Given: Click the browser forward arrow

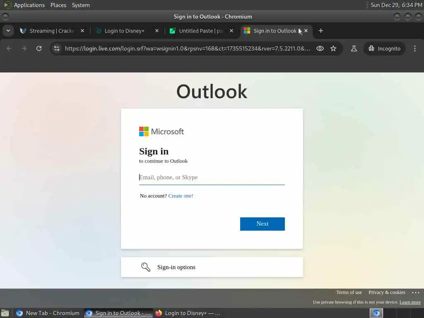Looking at the screenshot, I should point(24,48).
